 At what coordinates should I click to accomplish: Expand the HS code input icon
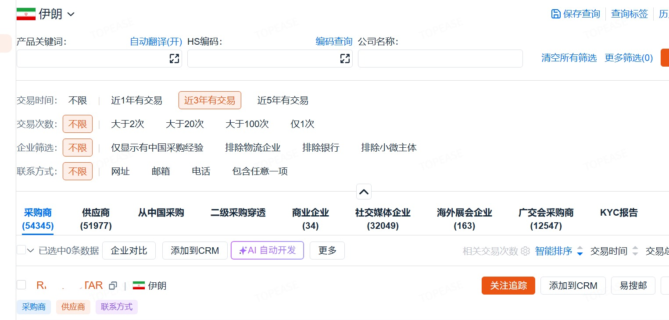pyautogui.click(x=345, y=59)
